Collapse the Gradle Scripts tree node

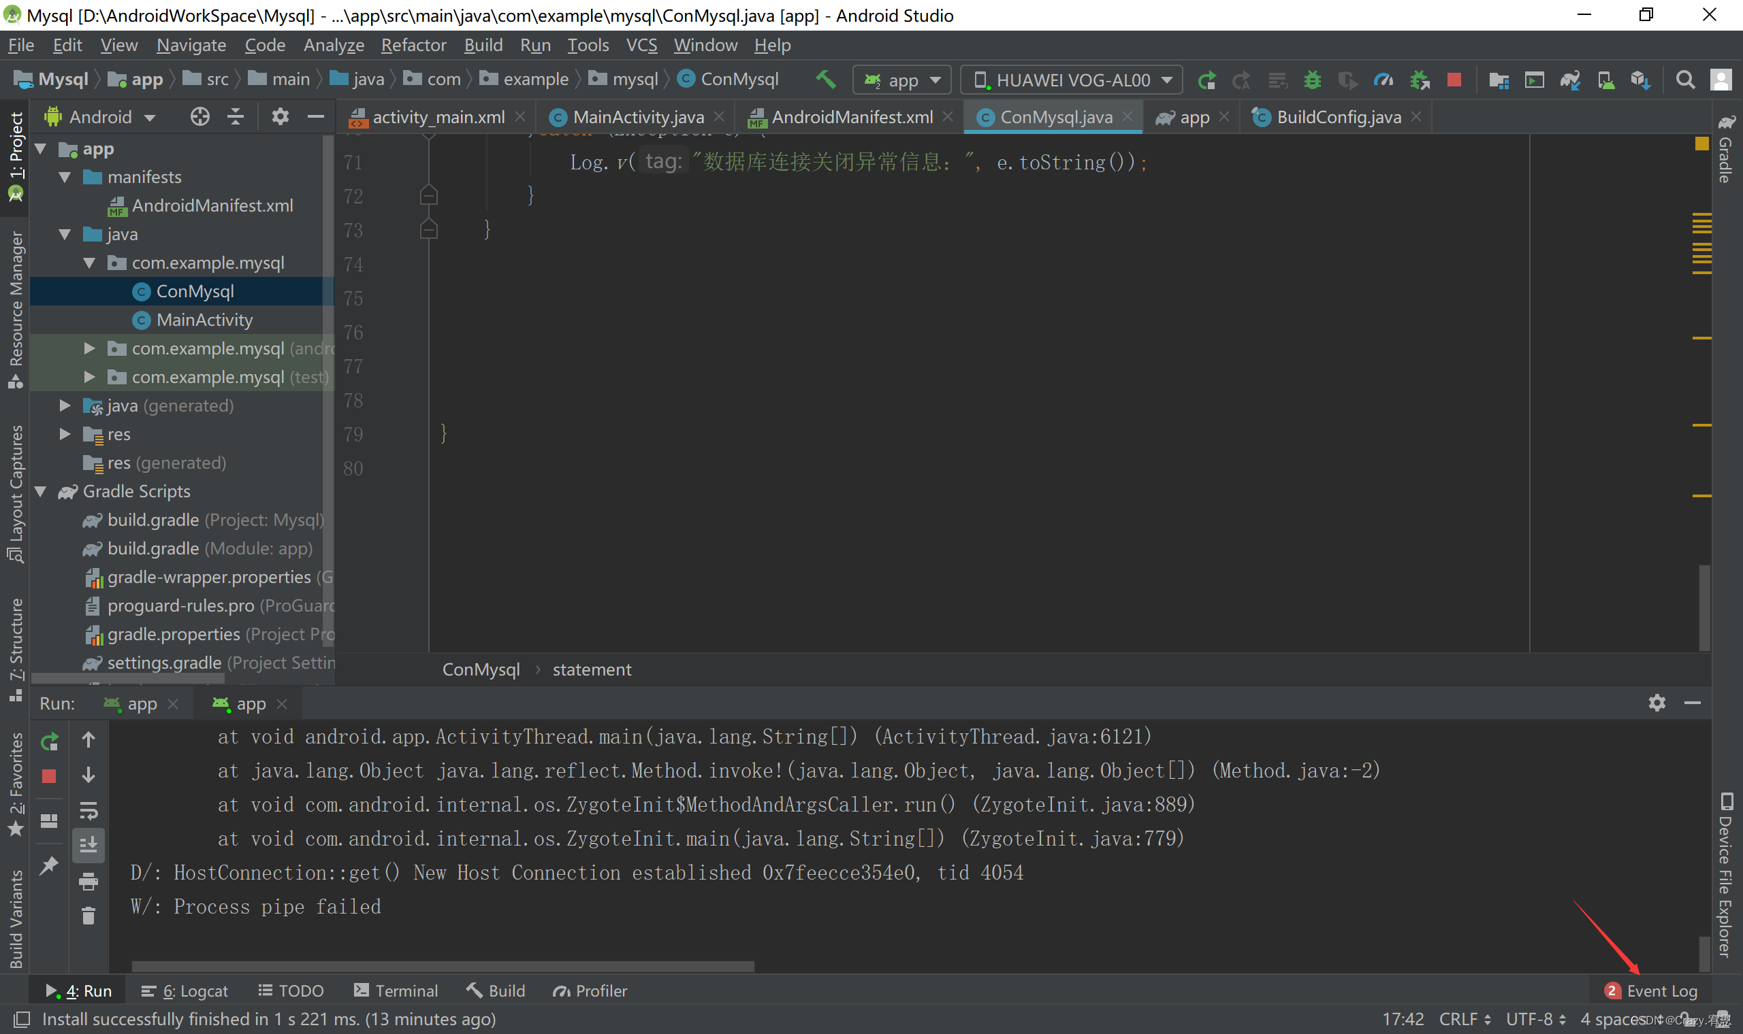[39, 491]
